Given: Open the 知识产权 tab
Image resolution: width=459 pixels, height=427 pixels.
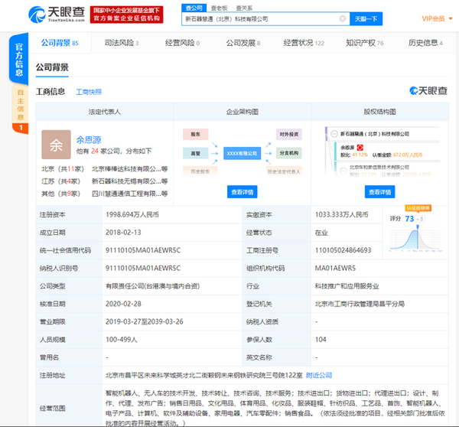Looking at the screenshot, I should pyautogui.click(x=365, y=43).
